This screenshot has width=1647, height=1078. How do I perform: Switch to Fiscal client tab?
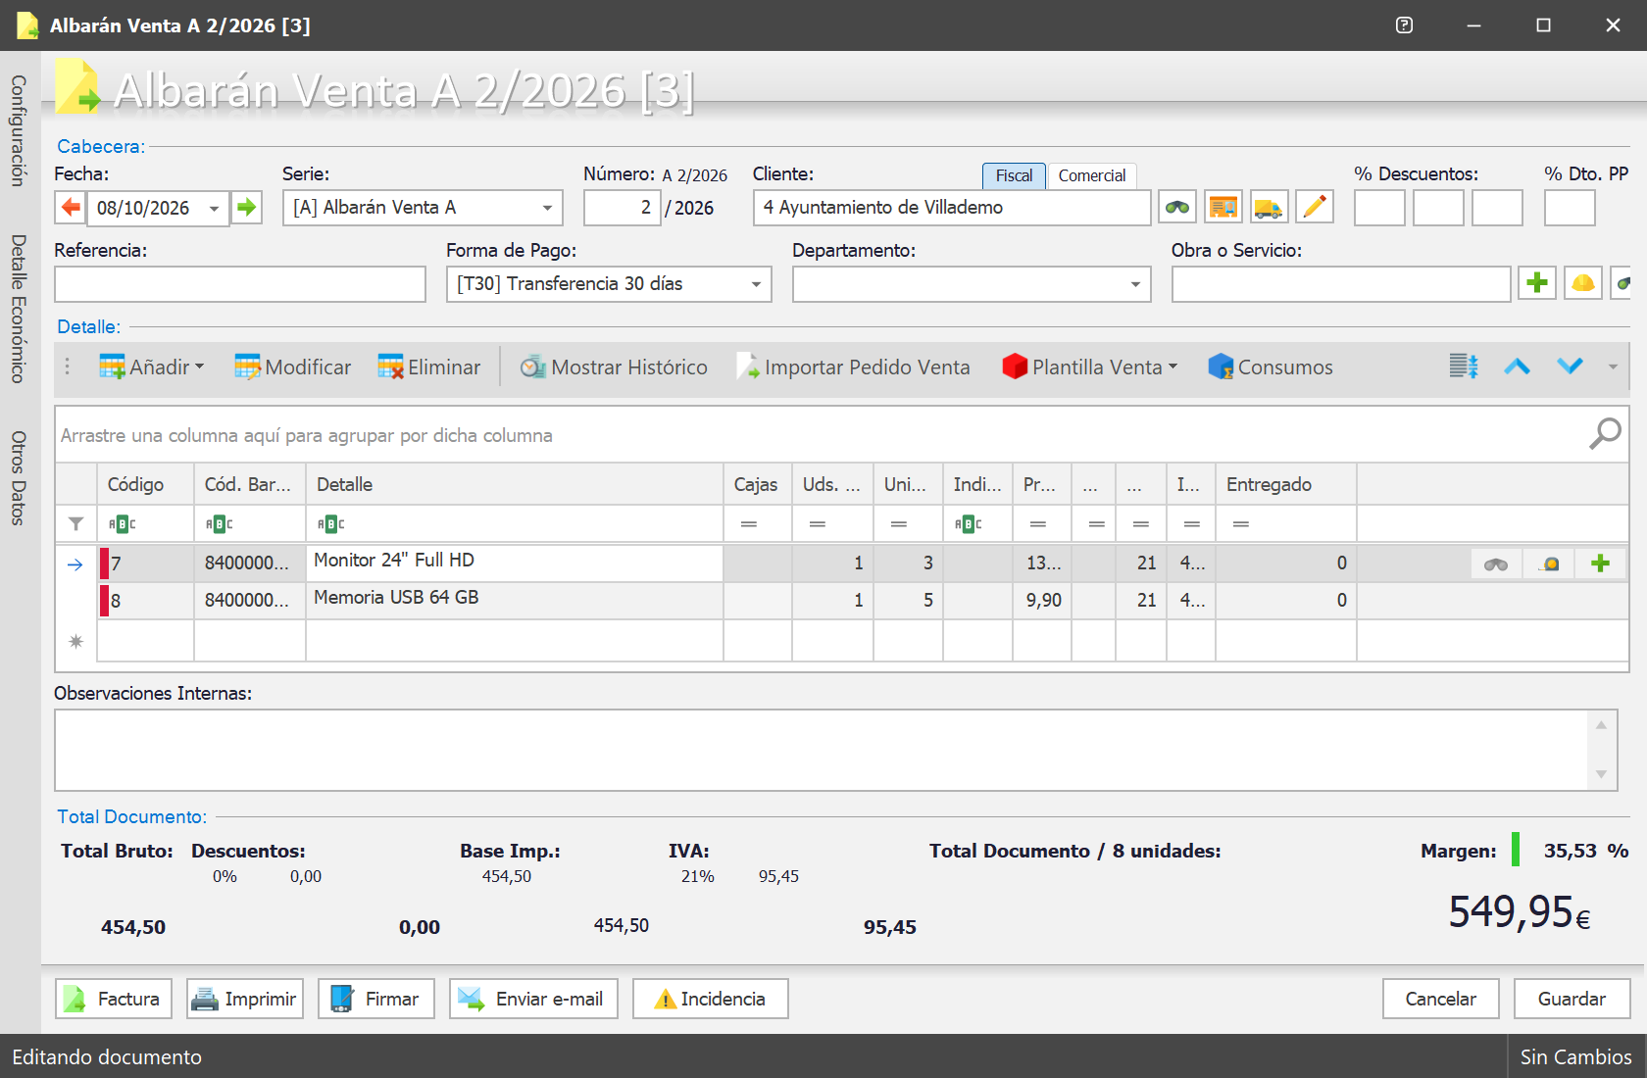point(1014,175)
